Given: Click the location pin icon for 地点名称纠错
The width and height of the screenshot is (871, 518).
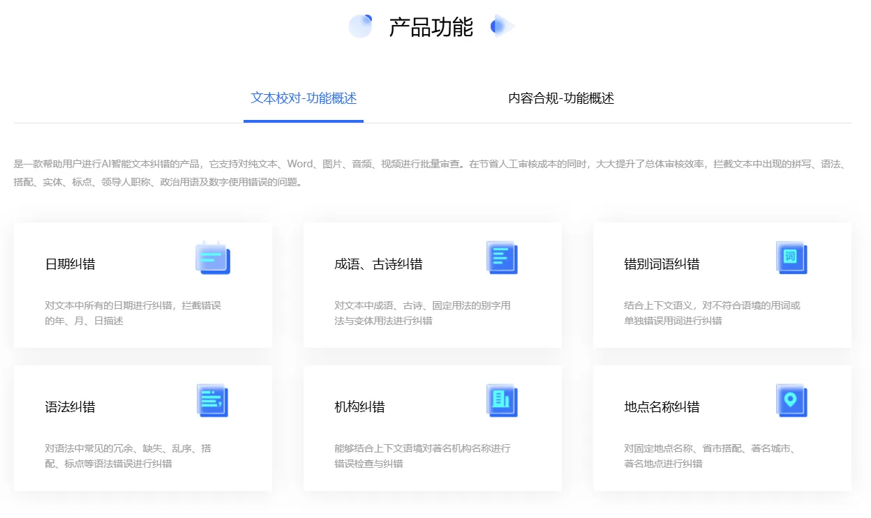Looking at the screenshot, I should (791, 400).
